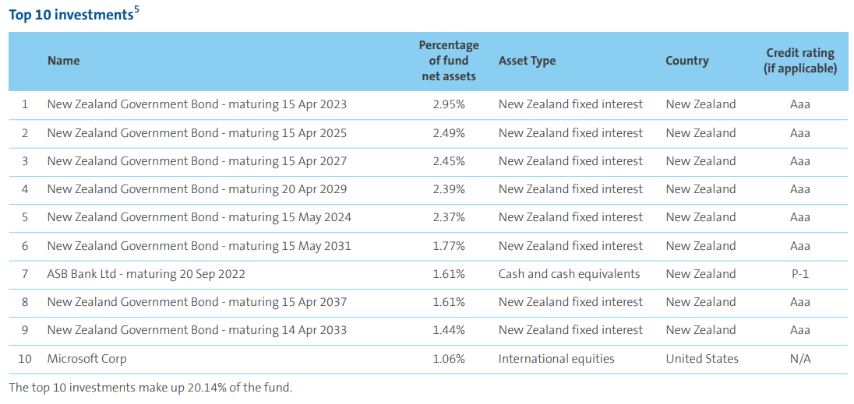Click the Name column header
Image resolution: width=854 pixels, height=404 pixels.
point(63,61)
